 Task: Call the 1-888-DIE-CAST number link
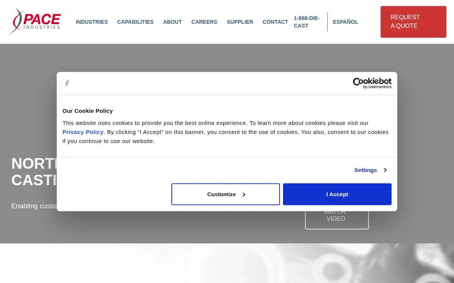pyautogui.click(x=307, y=22)
